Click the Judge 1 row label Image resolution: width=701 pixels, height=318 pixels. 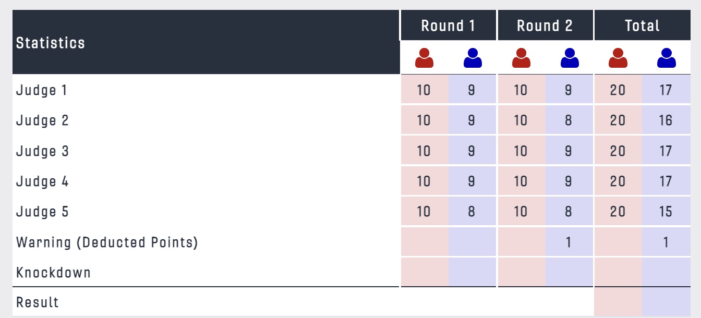42,90
